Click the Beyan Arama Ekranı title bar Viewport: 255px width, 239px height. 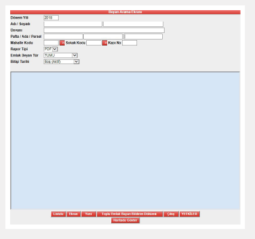(x=125, y=12)
